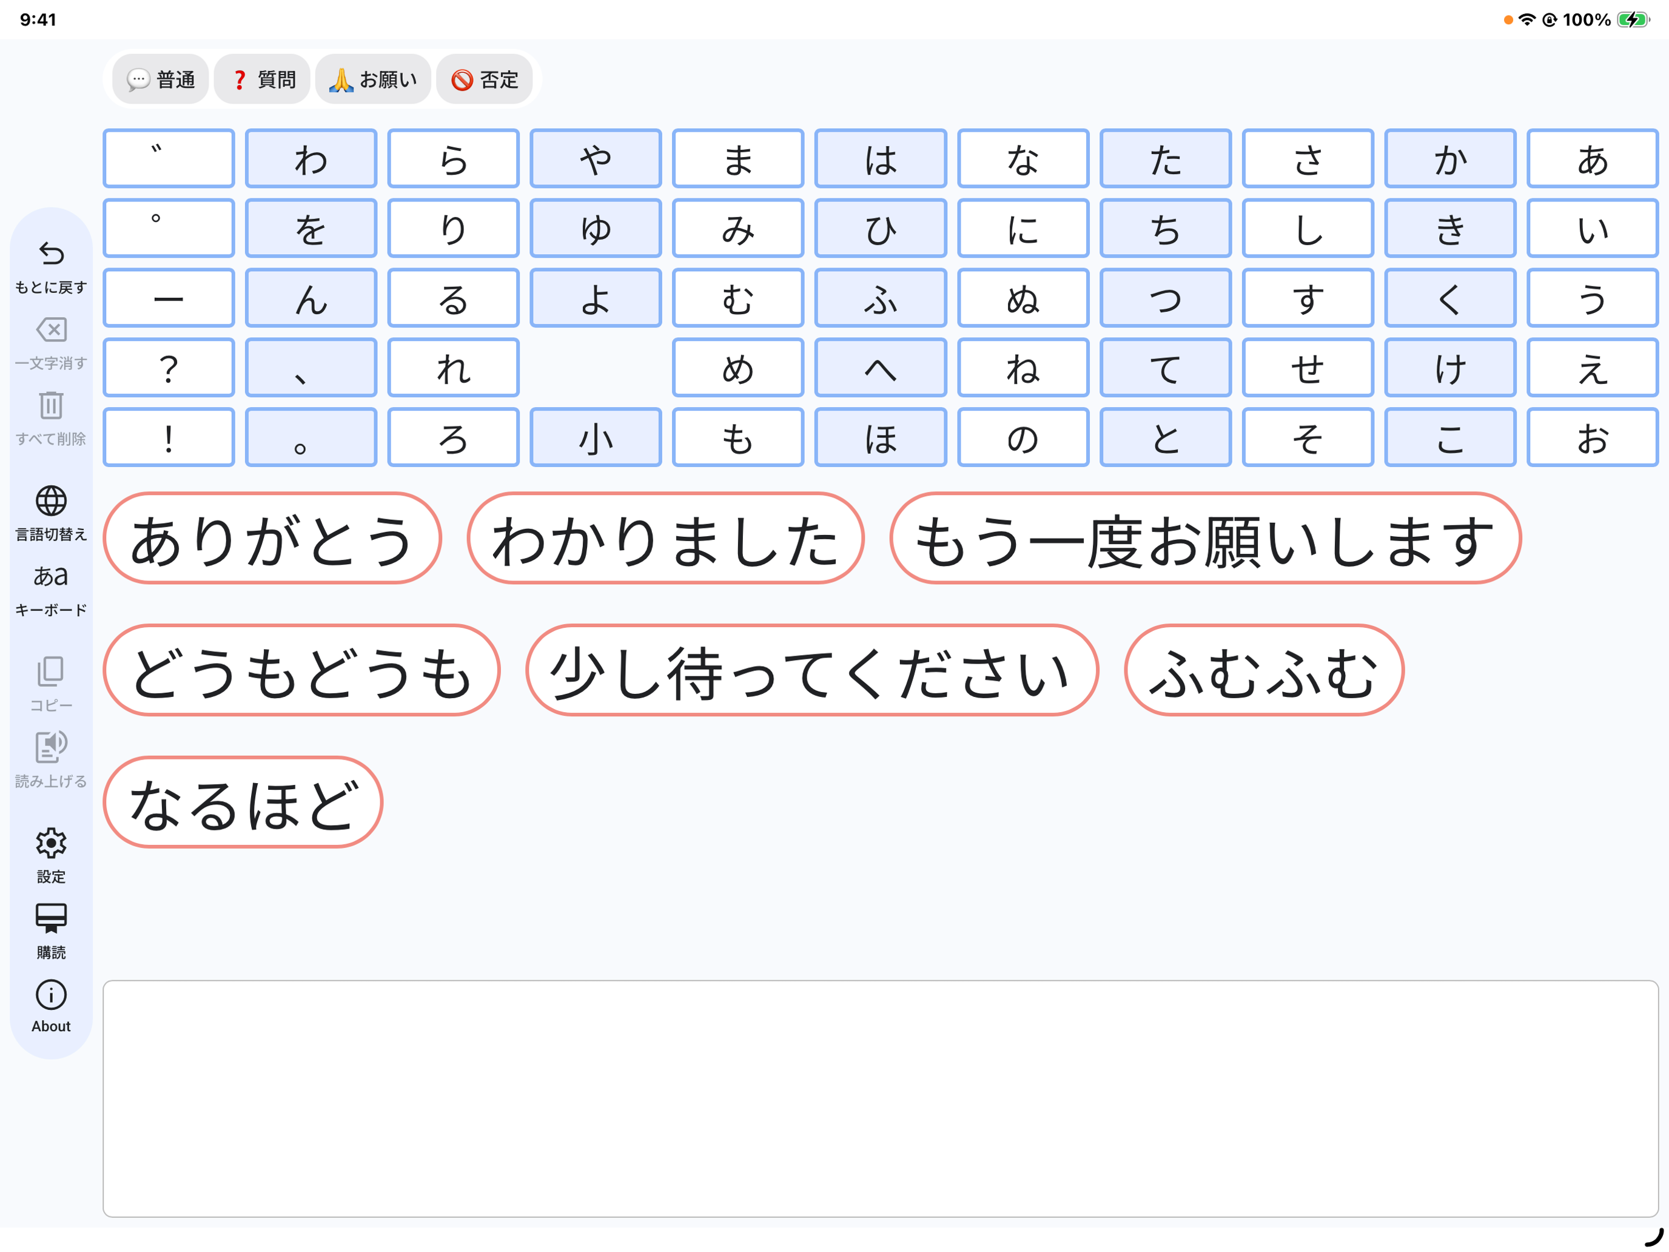Check the battery status icon
Screen dimensions: 1669x1252
(1633, 19)
